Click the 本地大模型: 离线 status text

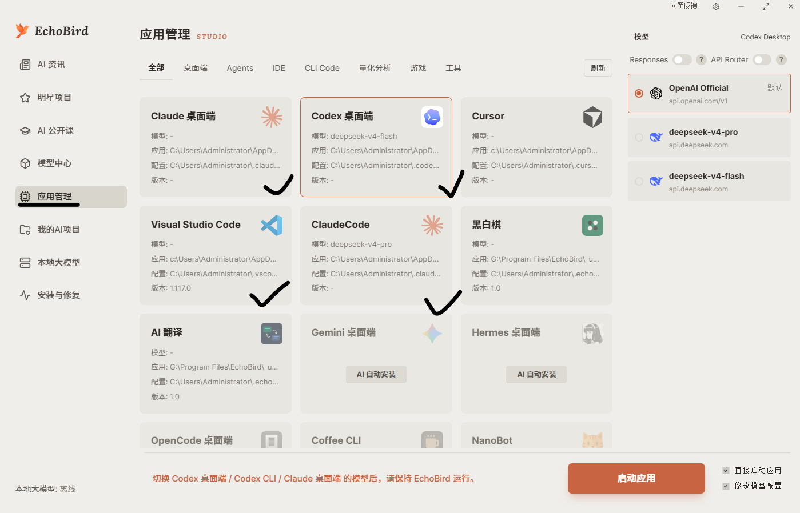click(46, 489)
